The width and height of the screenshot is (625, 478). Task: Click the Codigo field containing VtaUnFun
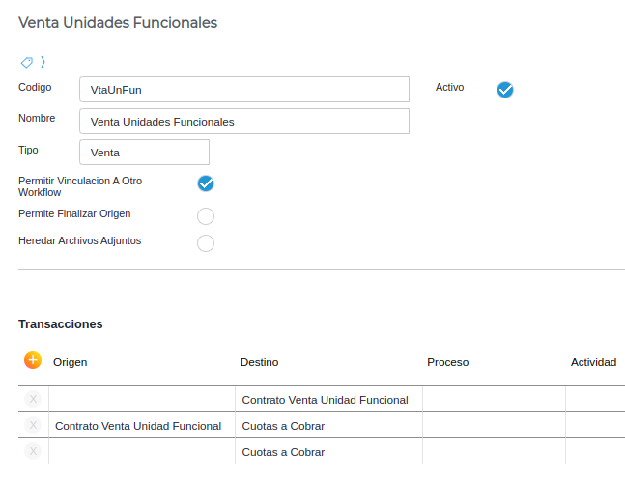243,90
